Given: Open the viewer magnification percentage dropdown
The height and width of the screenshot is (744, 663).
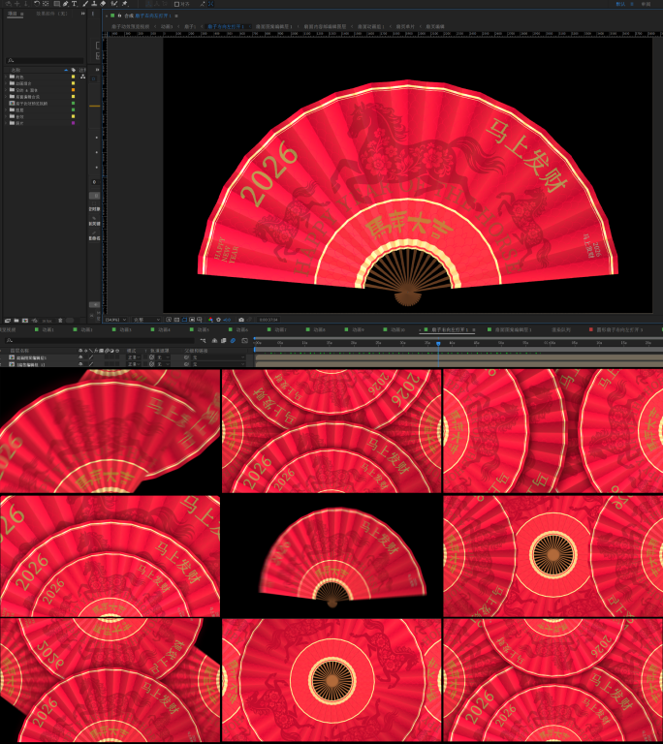Looking at the screenshot, I should click(114, 319).
